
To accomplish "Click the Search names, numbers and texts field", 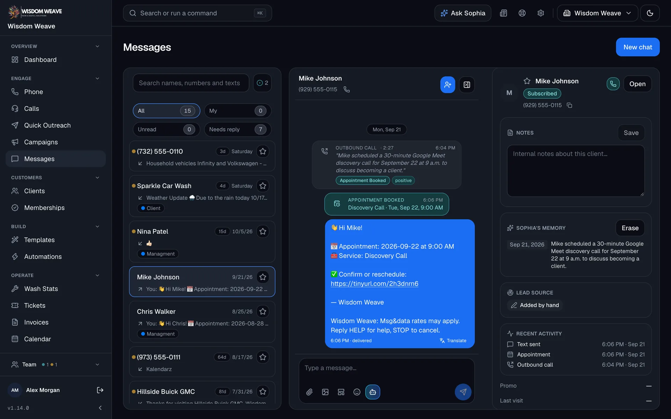I will point(191,83).
